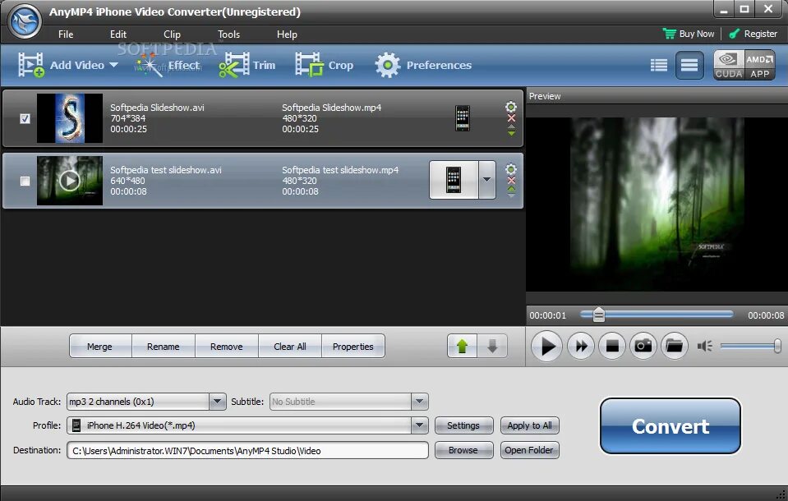Viewport: 788px width, 501px height.
Task: Click the Add Video film icon
Action: (x=31, y=65)
